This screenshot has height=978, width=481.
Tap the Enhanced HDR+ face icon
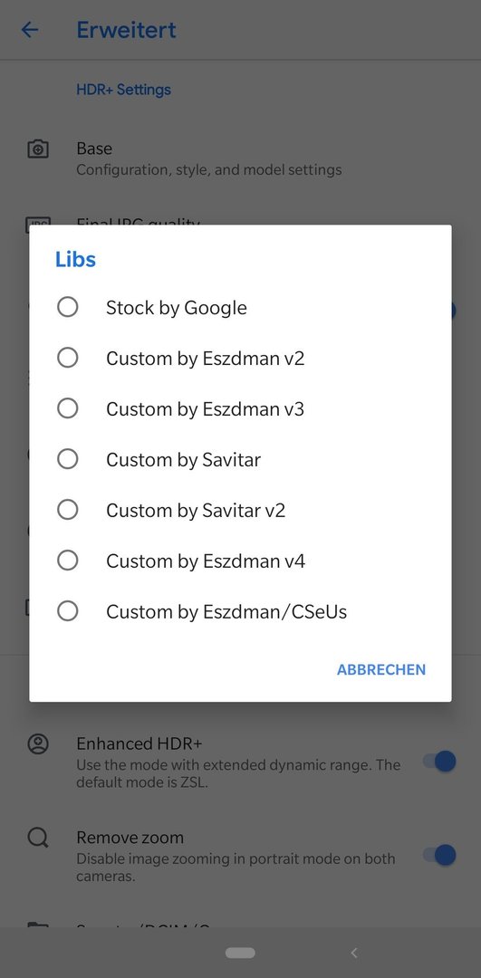tap(38, 743)
